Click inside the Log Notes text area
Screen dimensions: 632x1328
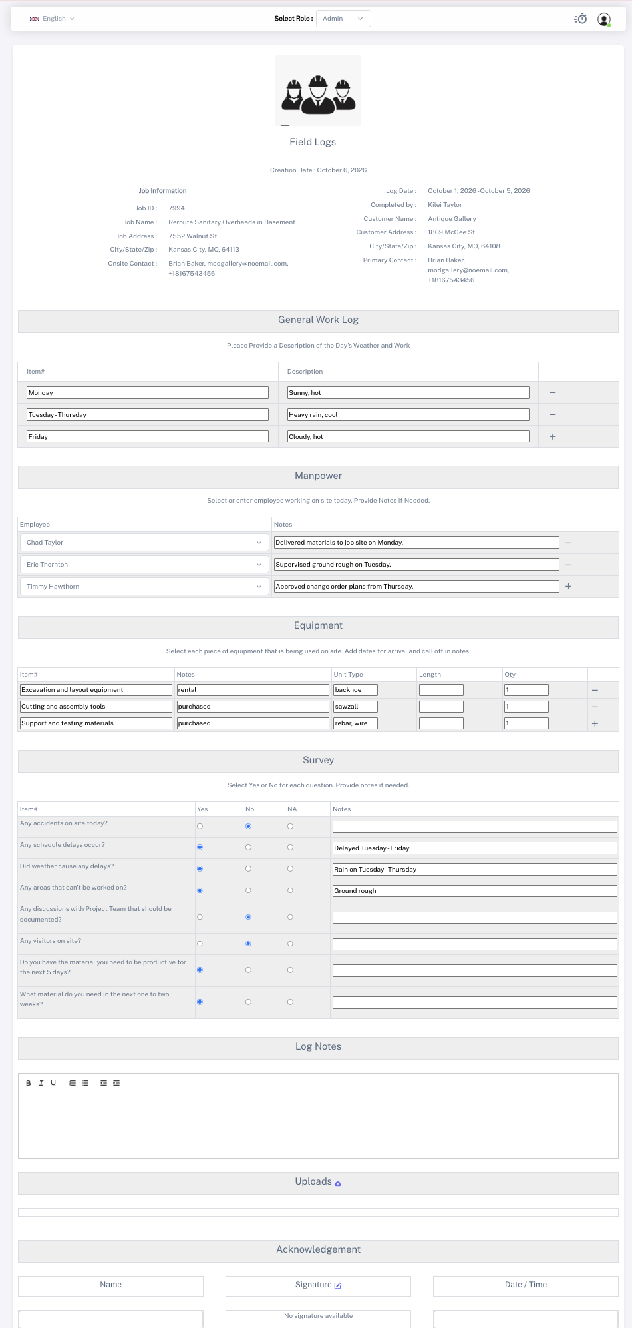click(318, 1126)
